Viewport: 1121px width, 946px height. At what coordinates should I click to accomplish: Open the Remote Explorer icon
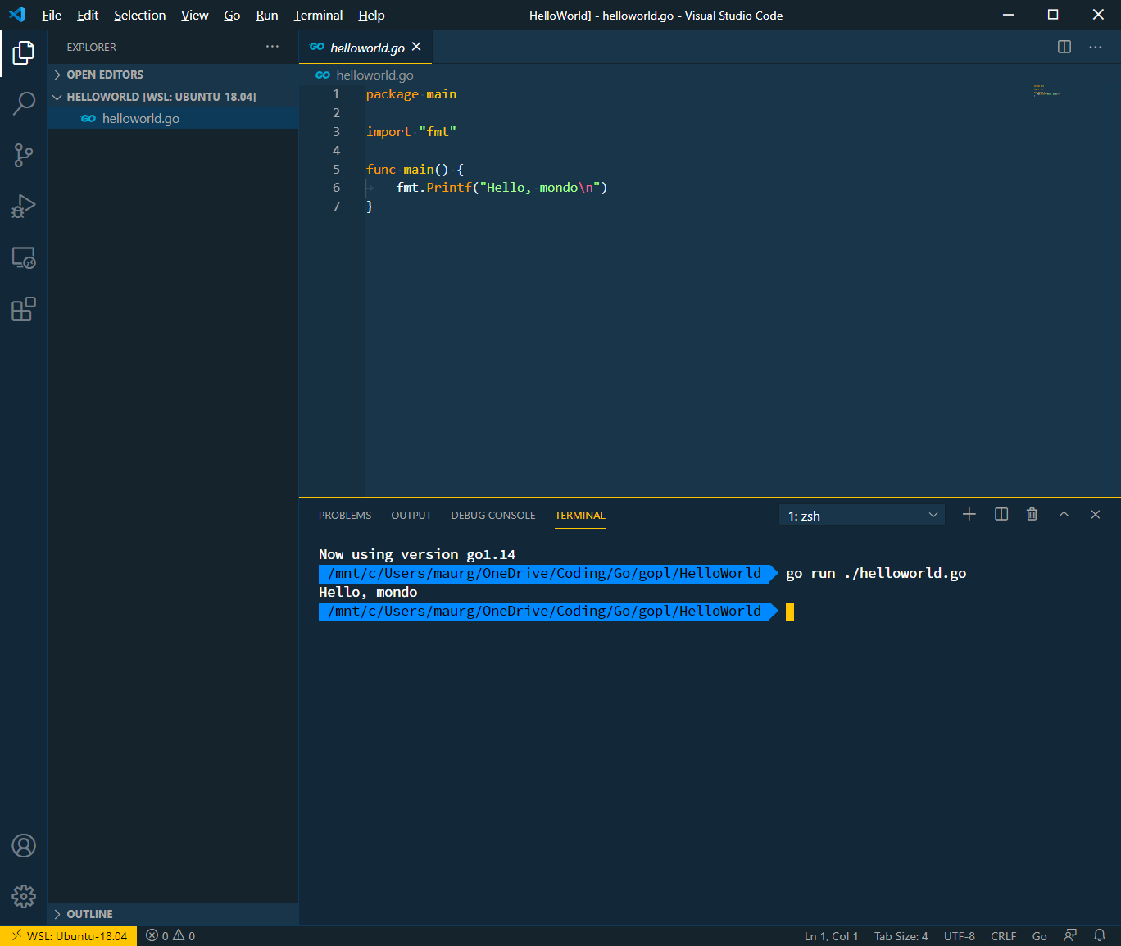[24, 257]
